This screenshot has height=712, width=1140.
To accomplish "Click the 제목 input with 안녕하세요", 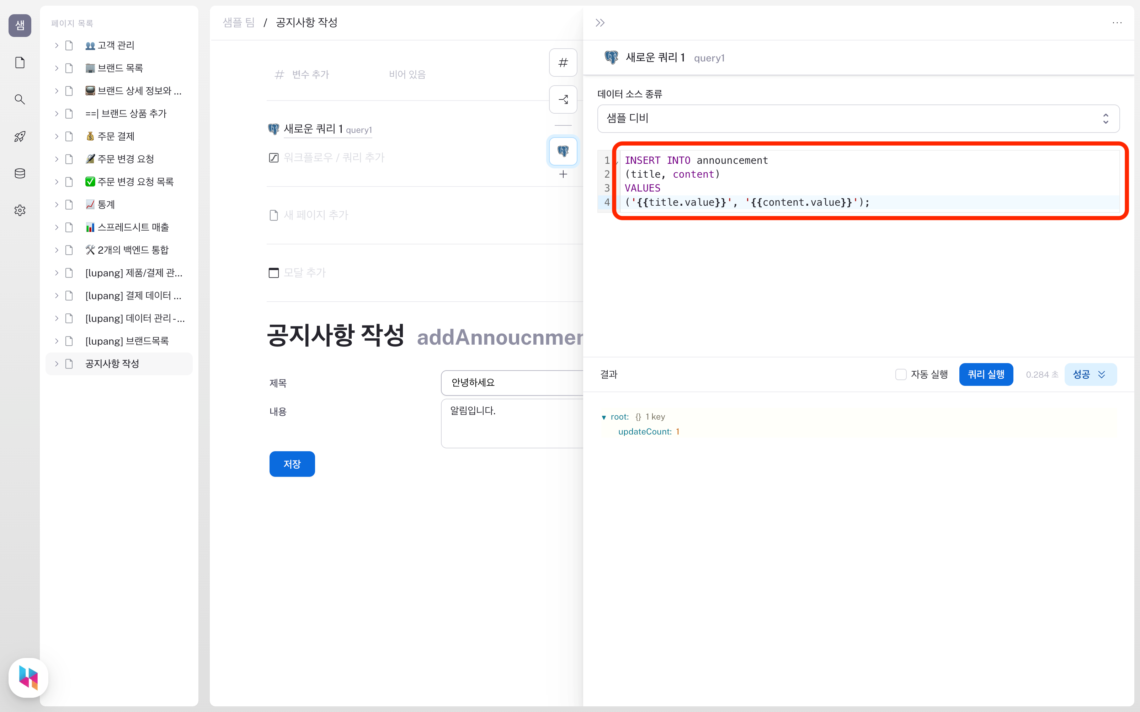I will (x=512, y=382).
